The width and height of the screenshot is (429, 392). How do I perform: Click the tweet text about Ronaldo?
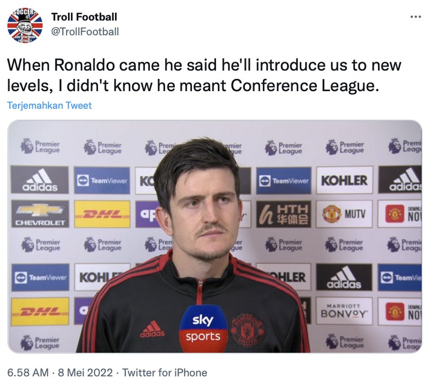tap(204, 75)
